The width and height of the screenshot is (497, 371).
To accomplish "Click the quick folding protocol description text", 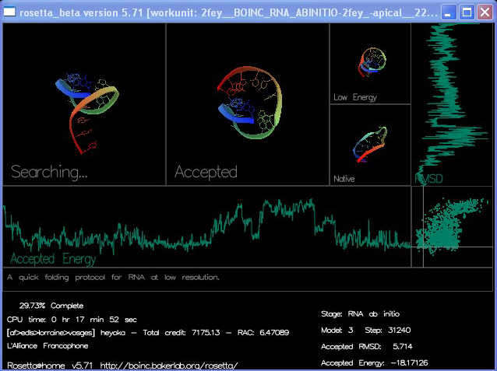I will [x=113, y=277].
